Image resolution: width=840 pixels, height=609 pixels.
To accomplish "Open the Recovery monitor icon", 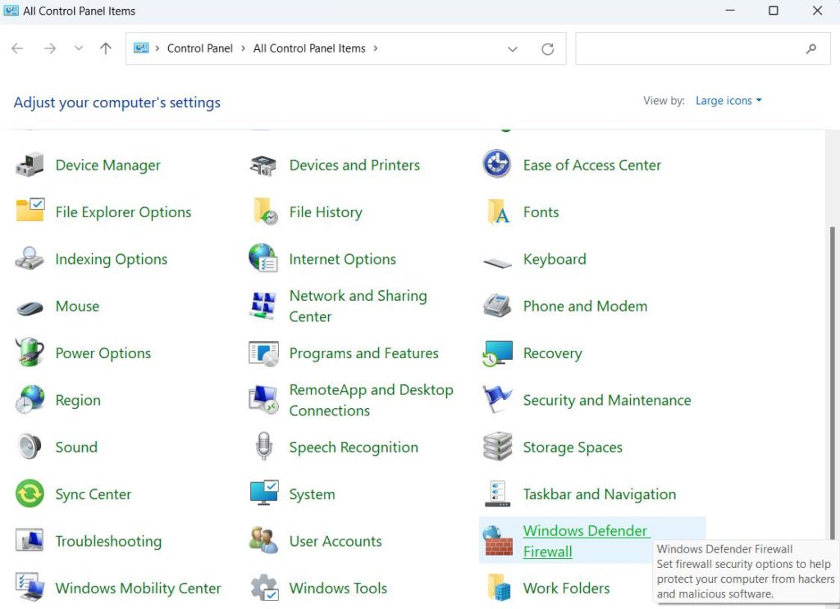I will click(x=497, y=354).
